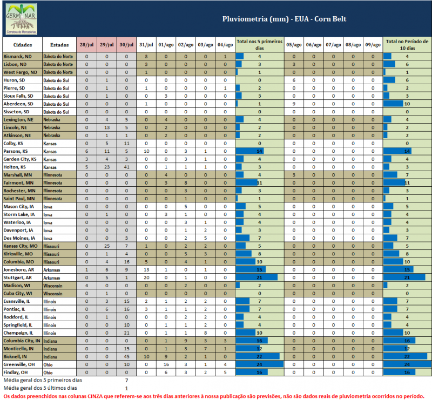Select the 'Total nos 5 primeiros dias' header
This screenshot has height=400, width=432.
[x=260, y=45]
